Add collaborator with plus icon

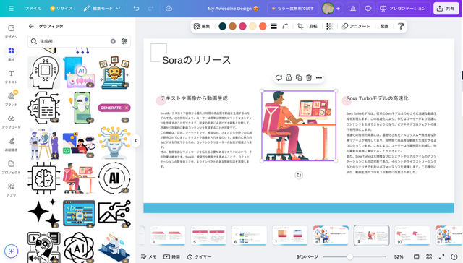tap(338, 8)
